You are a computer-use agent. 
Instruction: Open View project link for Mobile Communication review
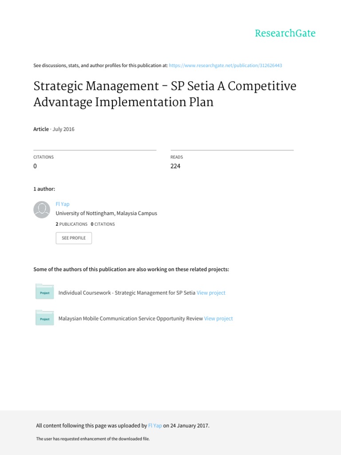coord(218,319)
